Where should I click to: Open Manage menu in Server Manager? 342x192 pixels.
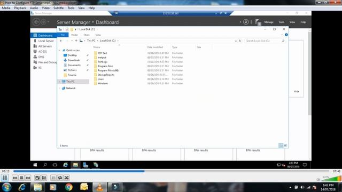click(x=269, y=22)
